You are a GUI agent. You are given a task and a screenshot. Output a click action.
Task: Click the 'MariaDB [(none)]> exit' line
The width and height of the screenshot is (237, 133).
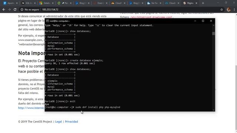[x=60, y=102]
